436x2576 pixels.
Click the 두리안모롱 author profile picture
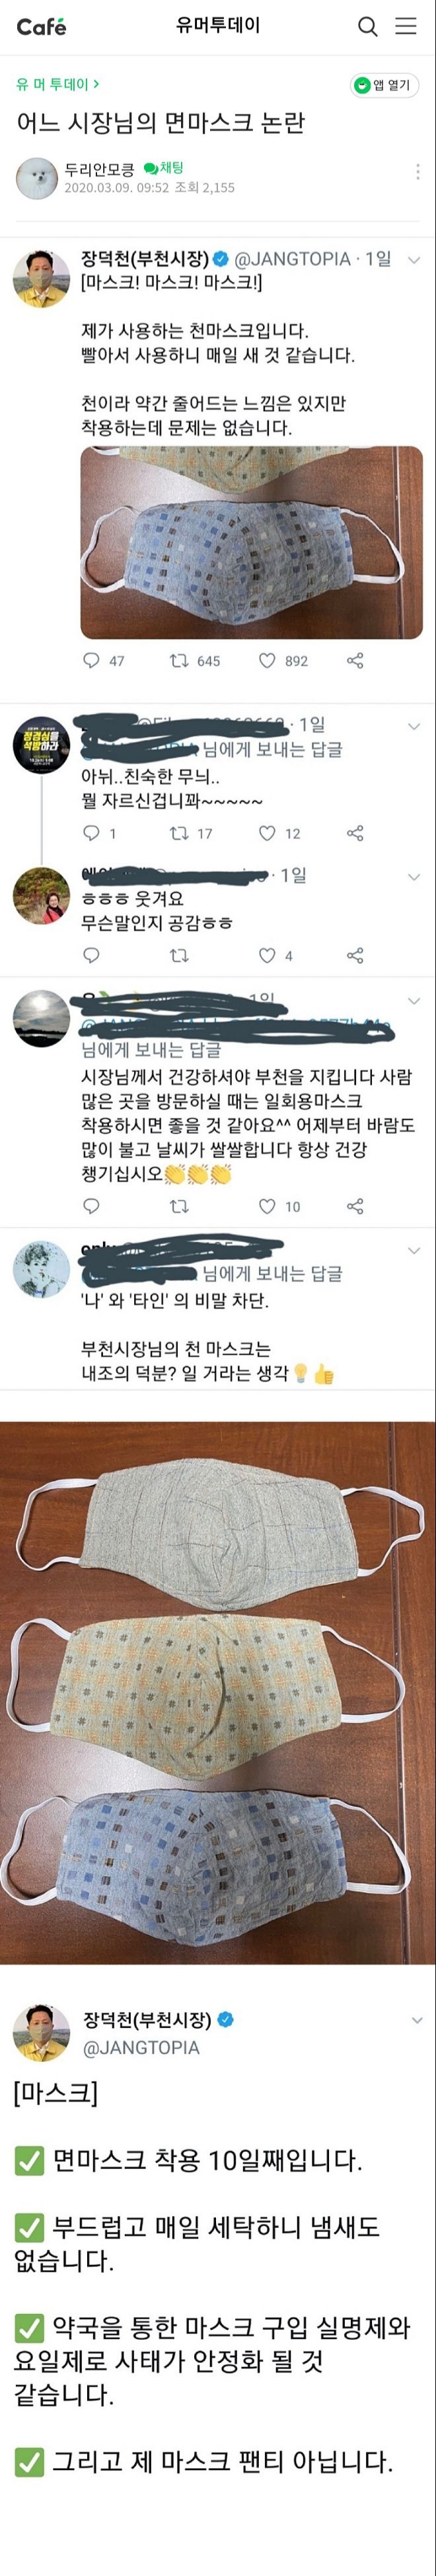37,178
